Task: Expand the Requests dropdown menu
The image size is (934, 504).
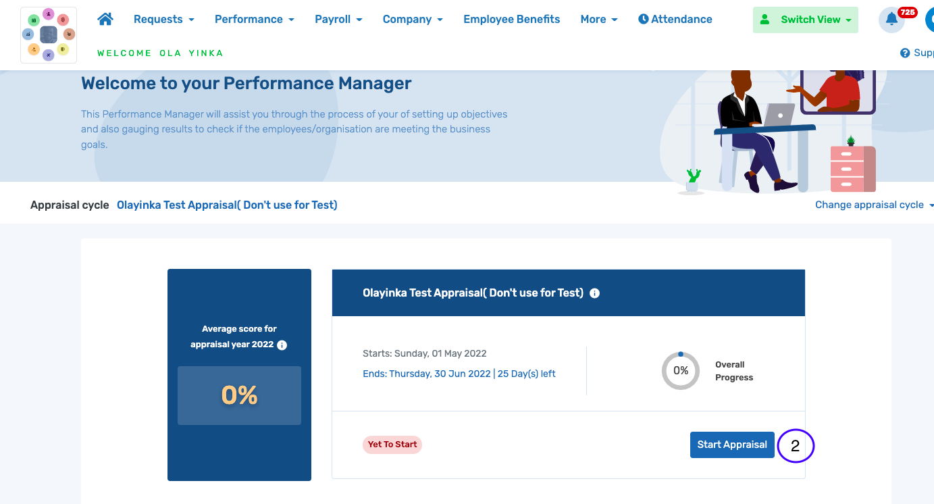Action: (163, 19)
